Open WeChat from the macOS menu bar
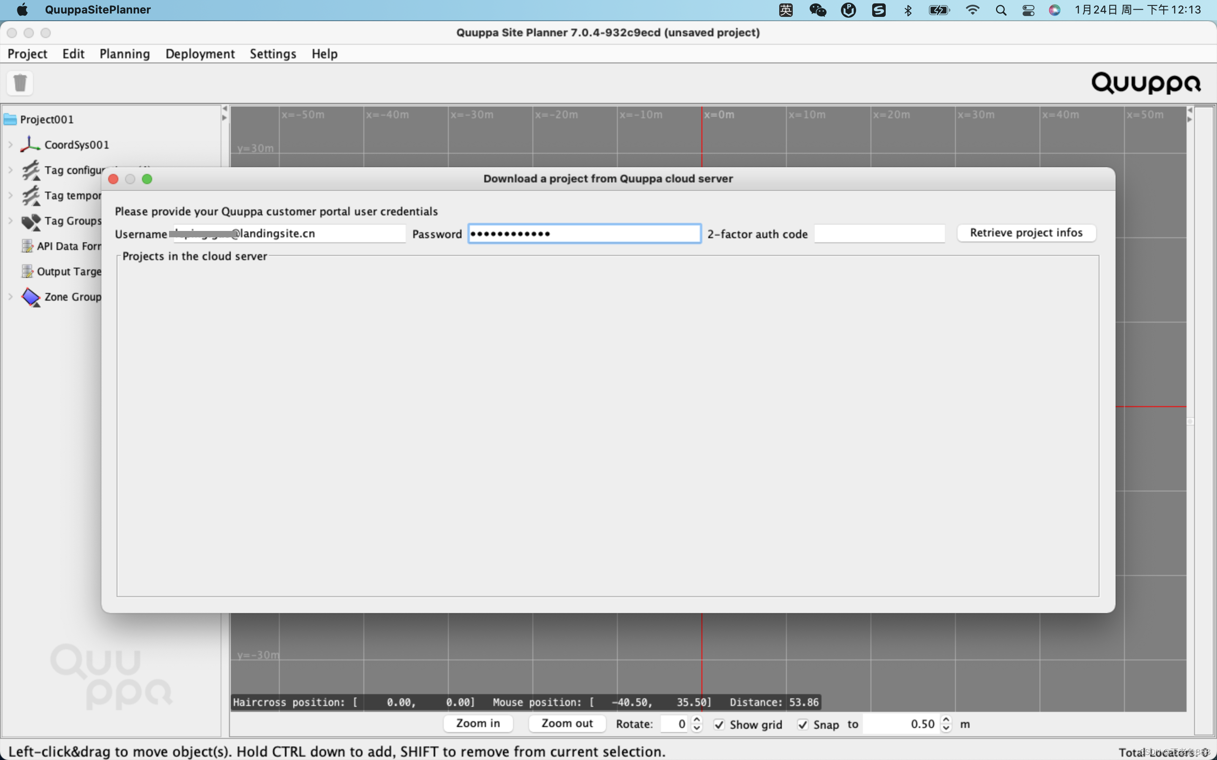The height and width of the screenshot is (760, 1217). coord(818,10)
